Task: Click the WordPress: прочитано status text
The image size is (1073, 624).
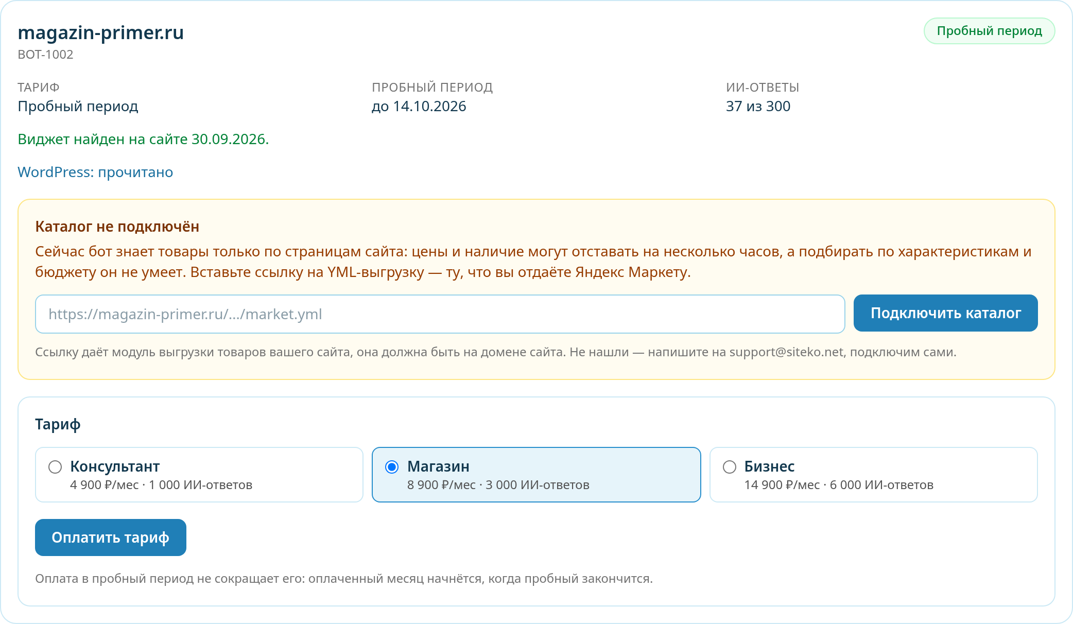Action: point(95,172)
